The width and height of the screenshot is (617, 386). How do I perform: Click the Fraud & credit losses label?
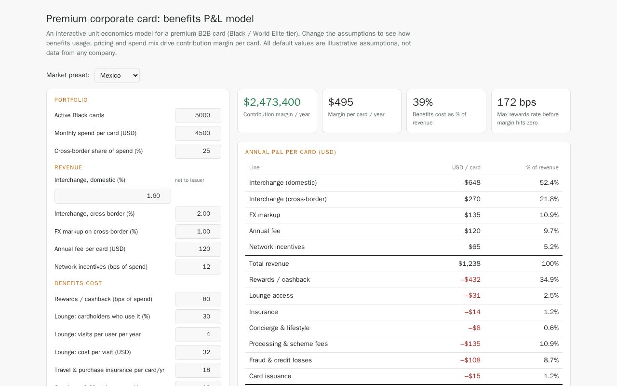click(x=281, y=360)
